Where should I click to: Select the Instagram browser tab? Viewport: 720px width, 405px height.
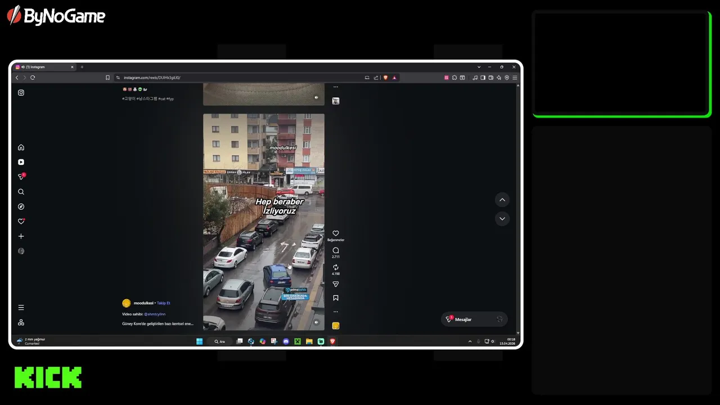tap(44, 67)
